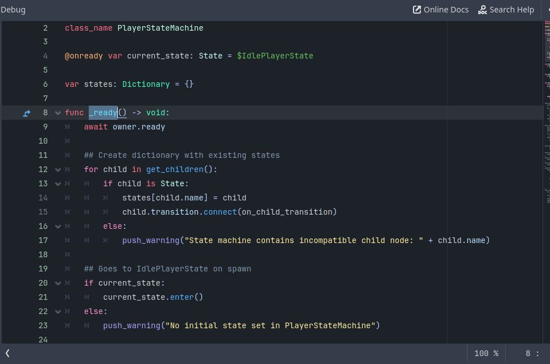Click line number 17 in the gutter
The width and height of the screenshot is (550, 364).
43,240
